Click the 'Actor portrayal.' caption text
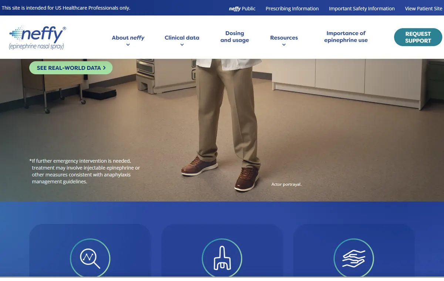 click(286, 184)
